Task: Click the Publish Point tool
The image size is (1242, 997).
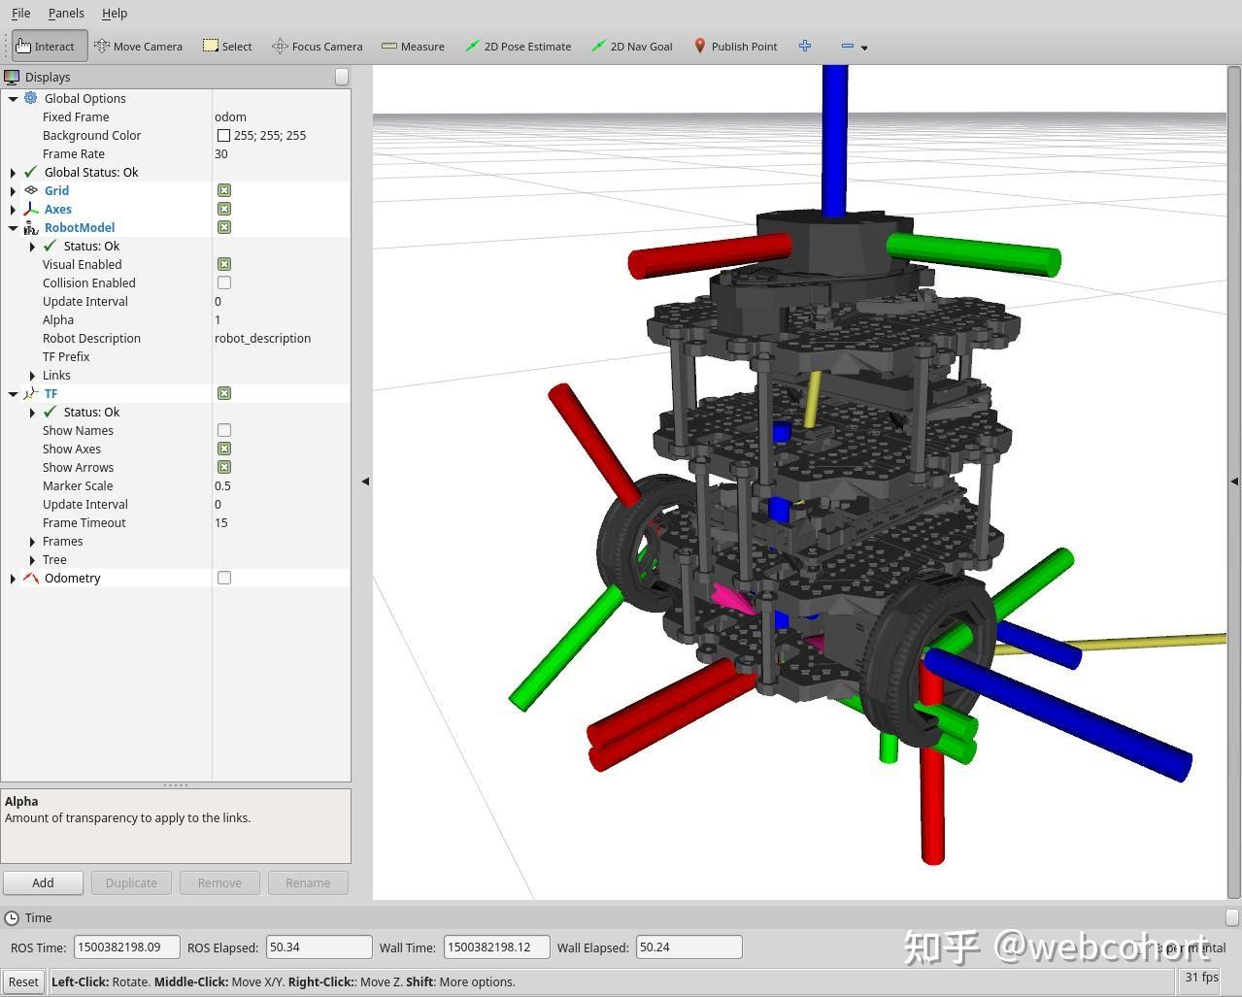Action: click(735, 46)
